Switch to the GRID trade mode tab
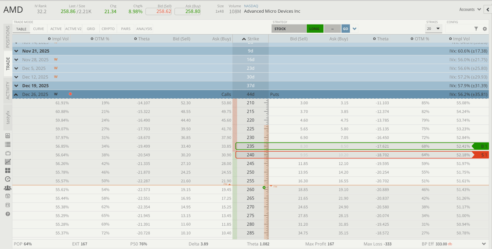Screen dimensions: 492x249 coord(91,29)
